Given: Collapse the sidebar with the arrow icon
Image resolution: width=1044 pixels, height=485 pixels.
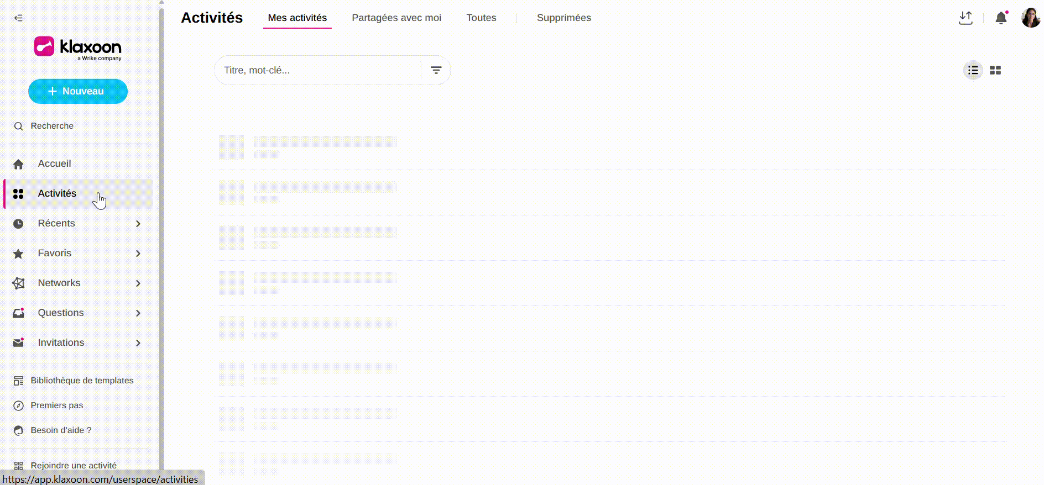Looking at the screenshot, I should pyautogui.click(x=18, y=18).
